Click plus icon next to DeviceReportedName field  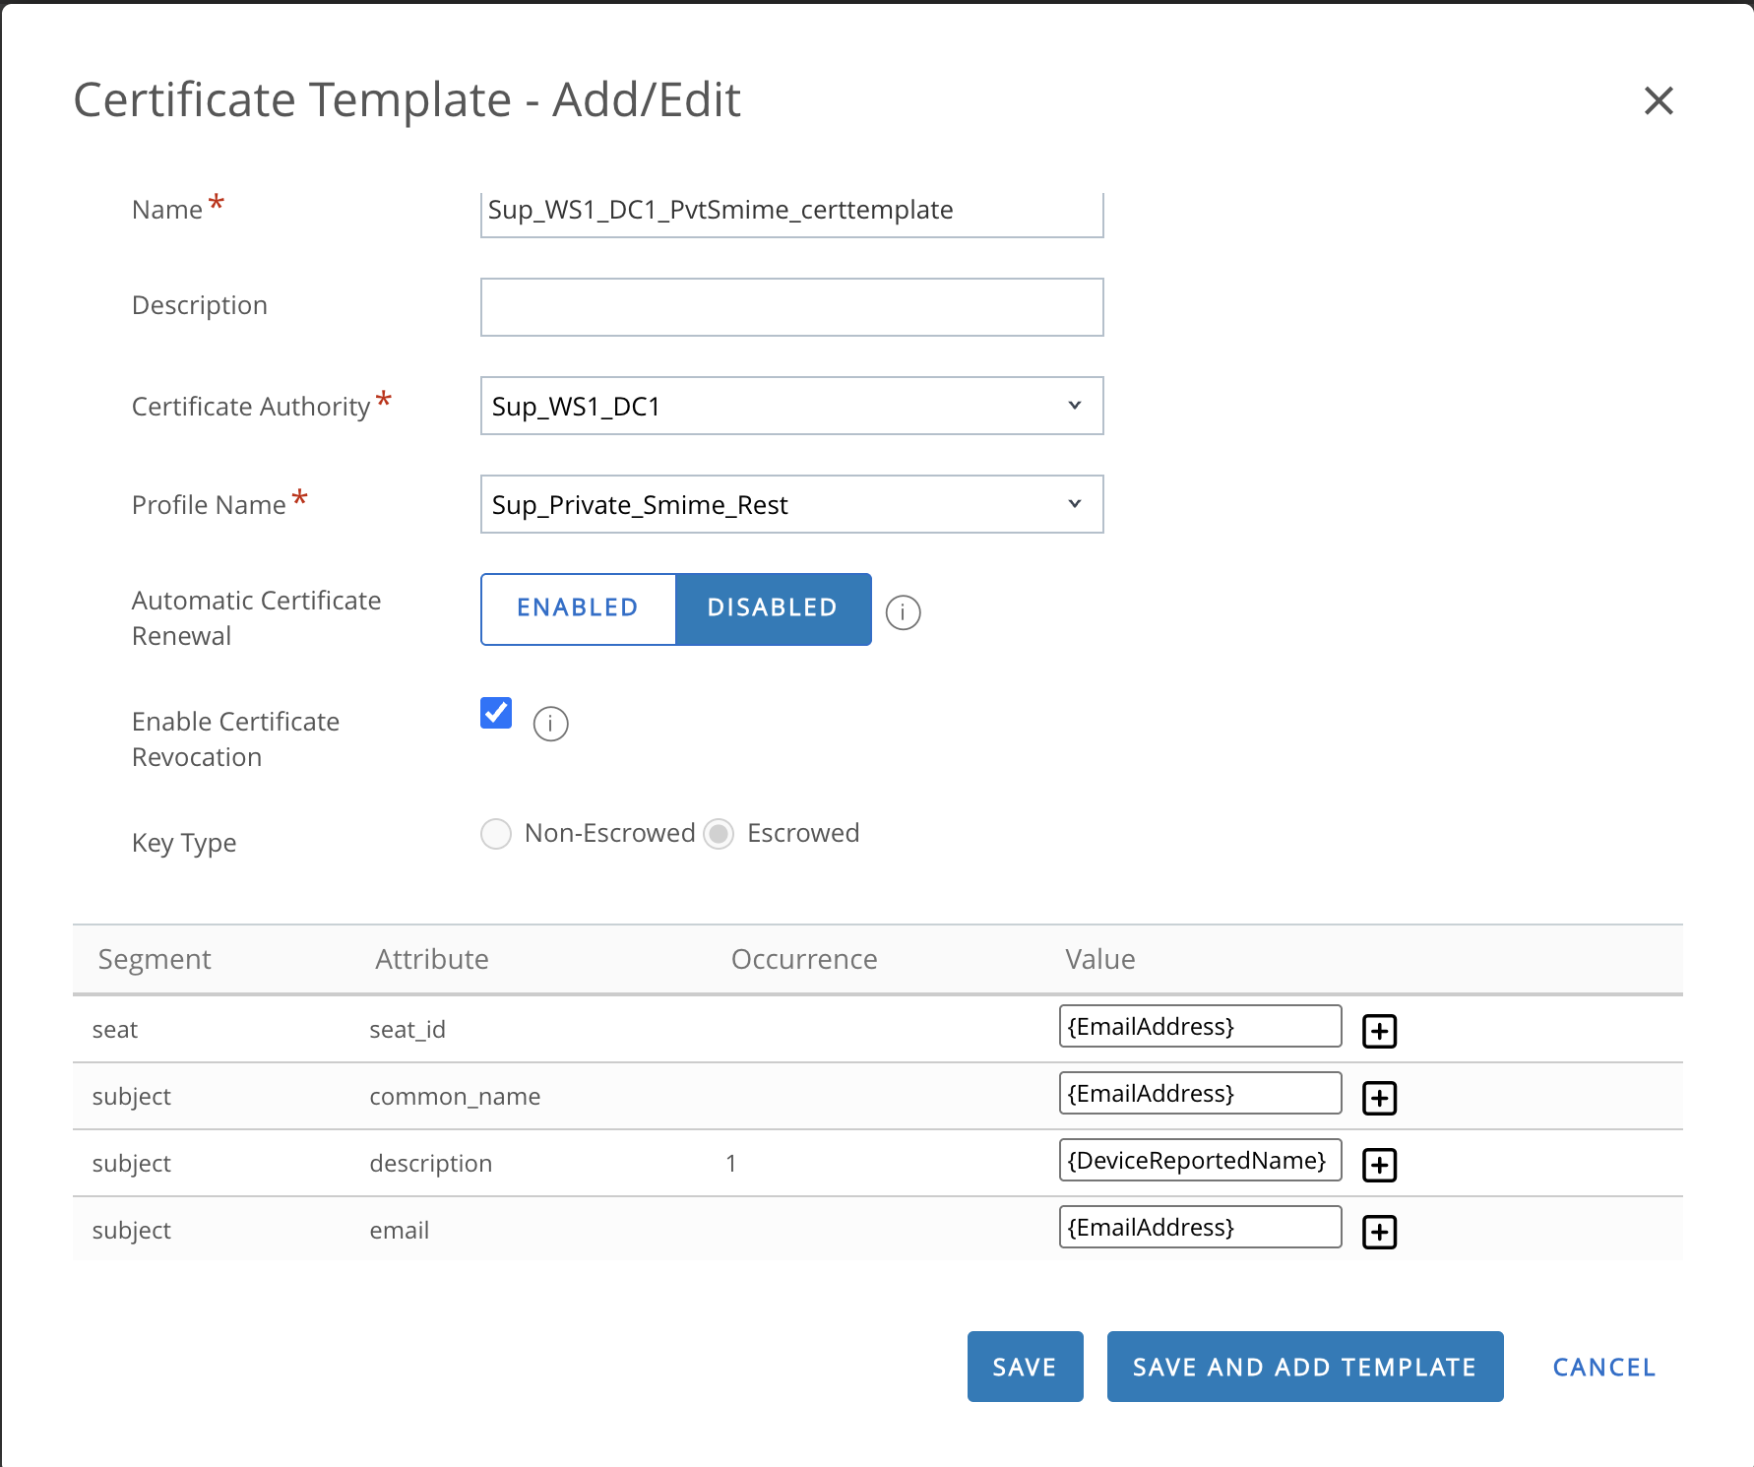click(1379, 1165)
